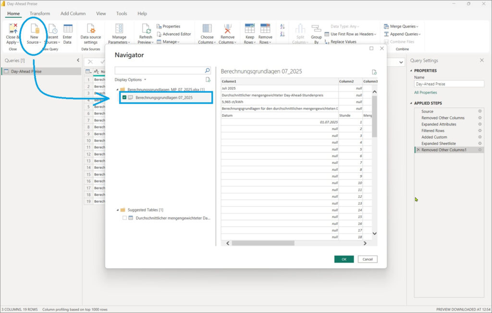
Task: Maximize the Navigator dialog
Action: click(371, 49)
